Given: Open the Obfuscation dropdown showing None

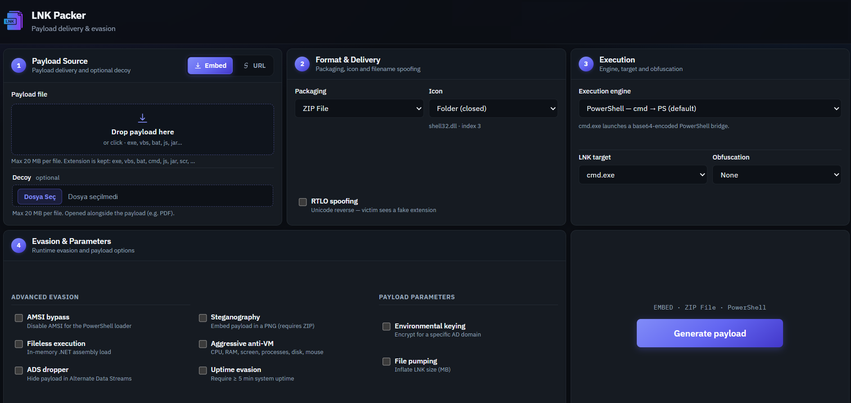Looking at the screenshot, I should (x=777, y=175).
